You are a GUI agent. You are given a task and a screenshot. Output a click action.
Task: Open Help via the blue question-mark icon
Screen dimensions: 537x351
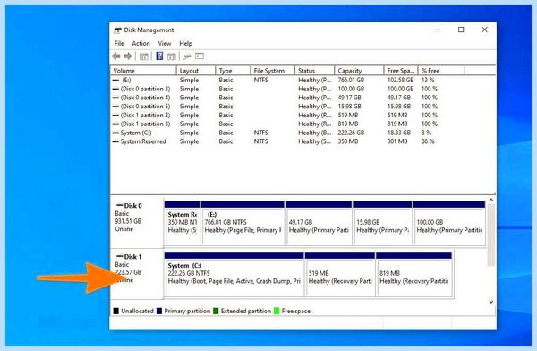pyautogui.click(x=159, y=56)
